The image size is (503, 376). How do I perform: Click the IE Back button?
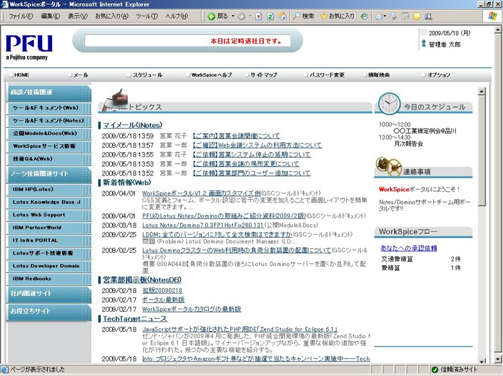coord(218,16)
